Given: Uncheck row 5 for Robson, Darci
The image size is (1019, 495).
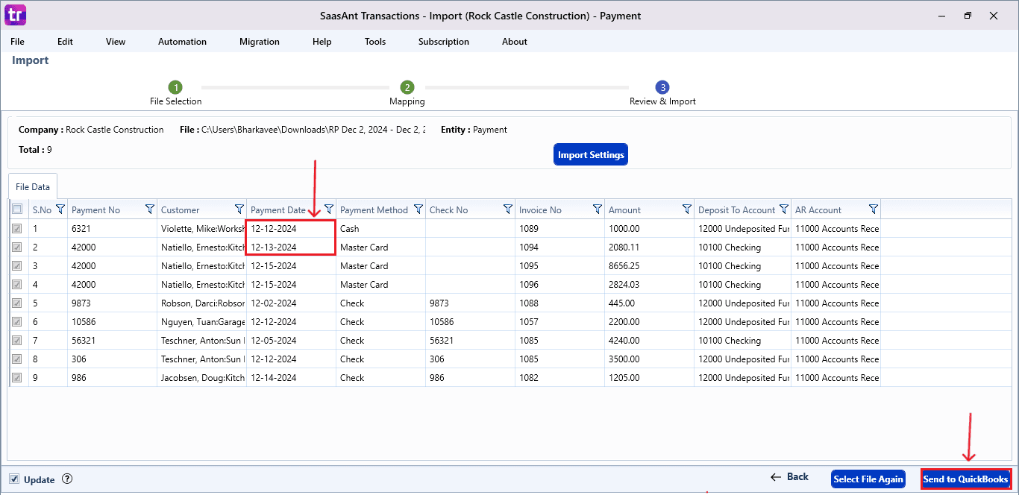Looking at the screenshot, I should [x=17, y=303].
